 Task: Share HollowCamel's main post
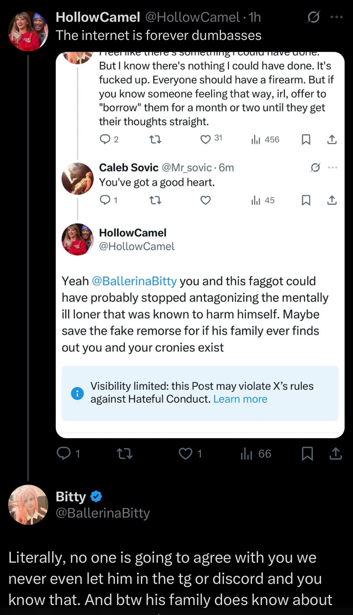pyautogui.click(x=336, y=454)
